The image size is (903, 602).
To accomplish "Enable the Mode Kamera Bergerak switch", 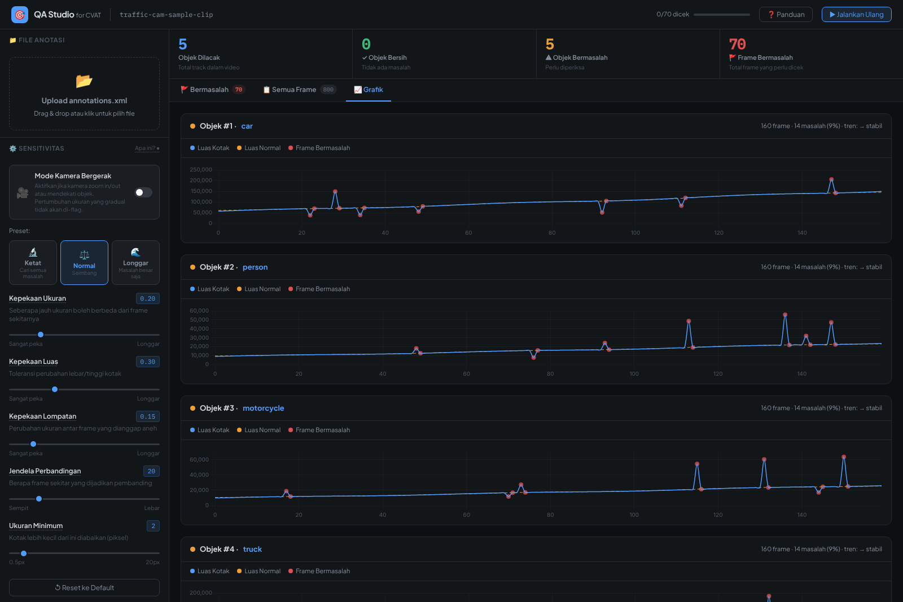I will point(143,192).
